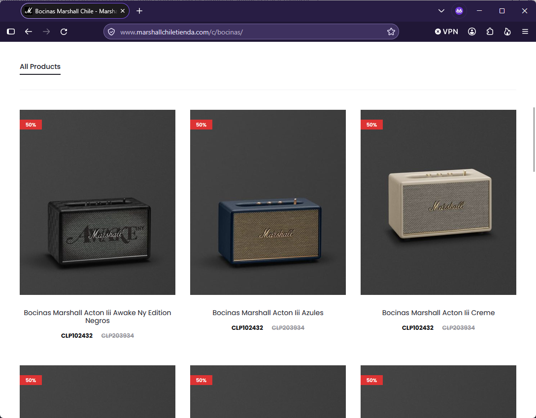
Task: Expand the tab list dropdown arrow
Action: pyautogui.click(x=441, y=11)
